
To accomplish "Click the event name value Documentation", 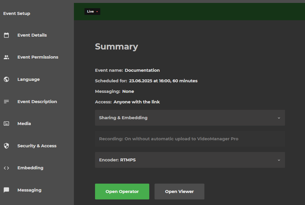I will tap(142, 70).
